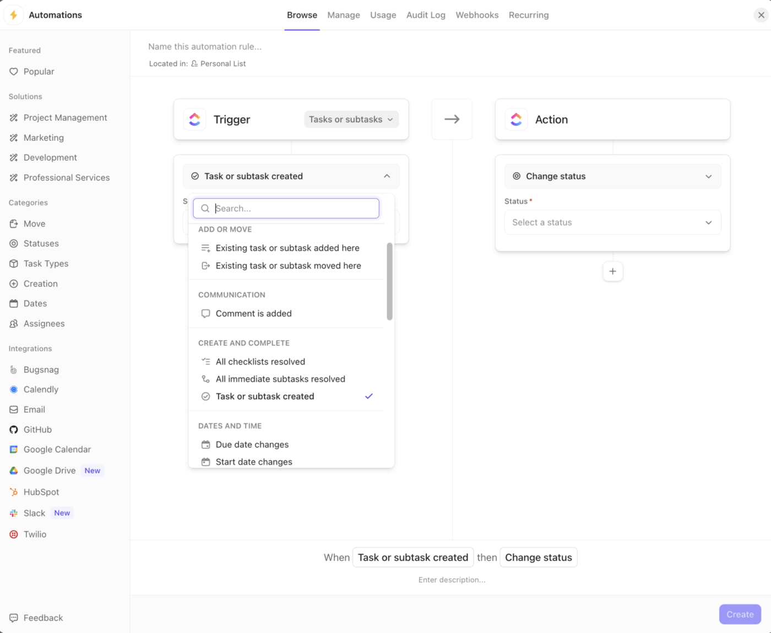Click the Google Drive integration icon

point(13,470)
